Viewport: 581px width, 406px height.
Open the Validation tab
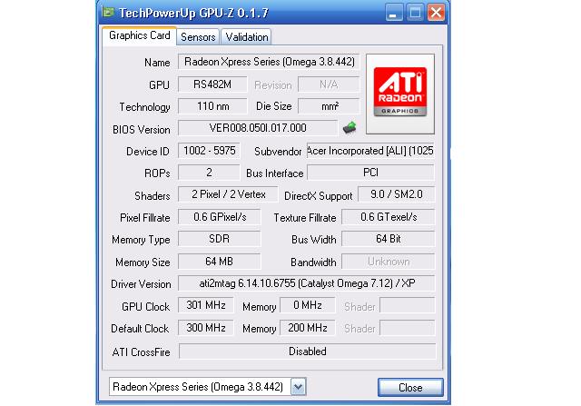[x=246, y=37]
